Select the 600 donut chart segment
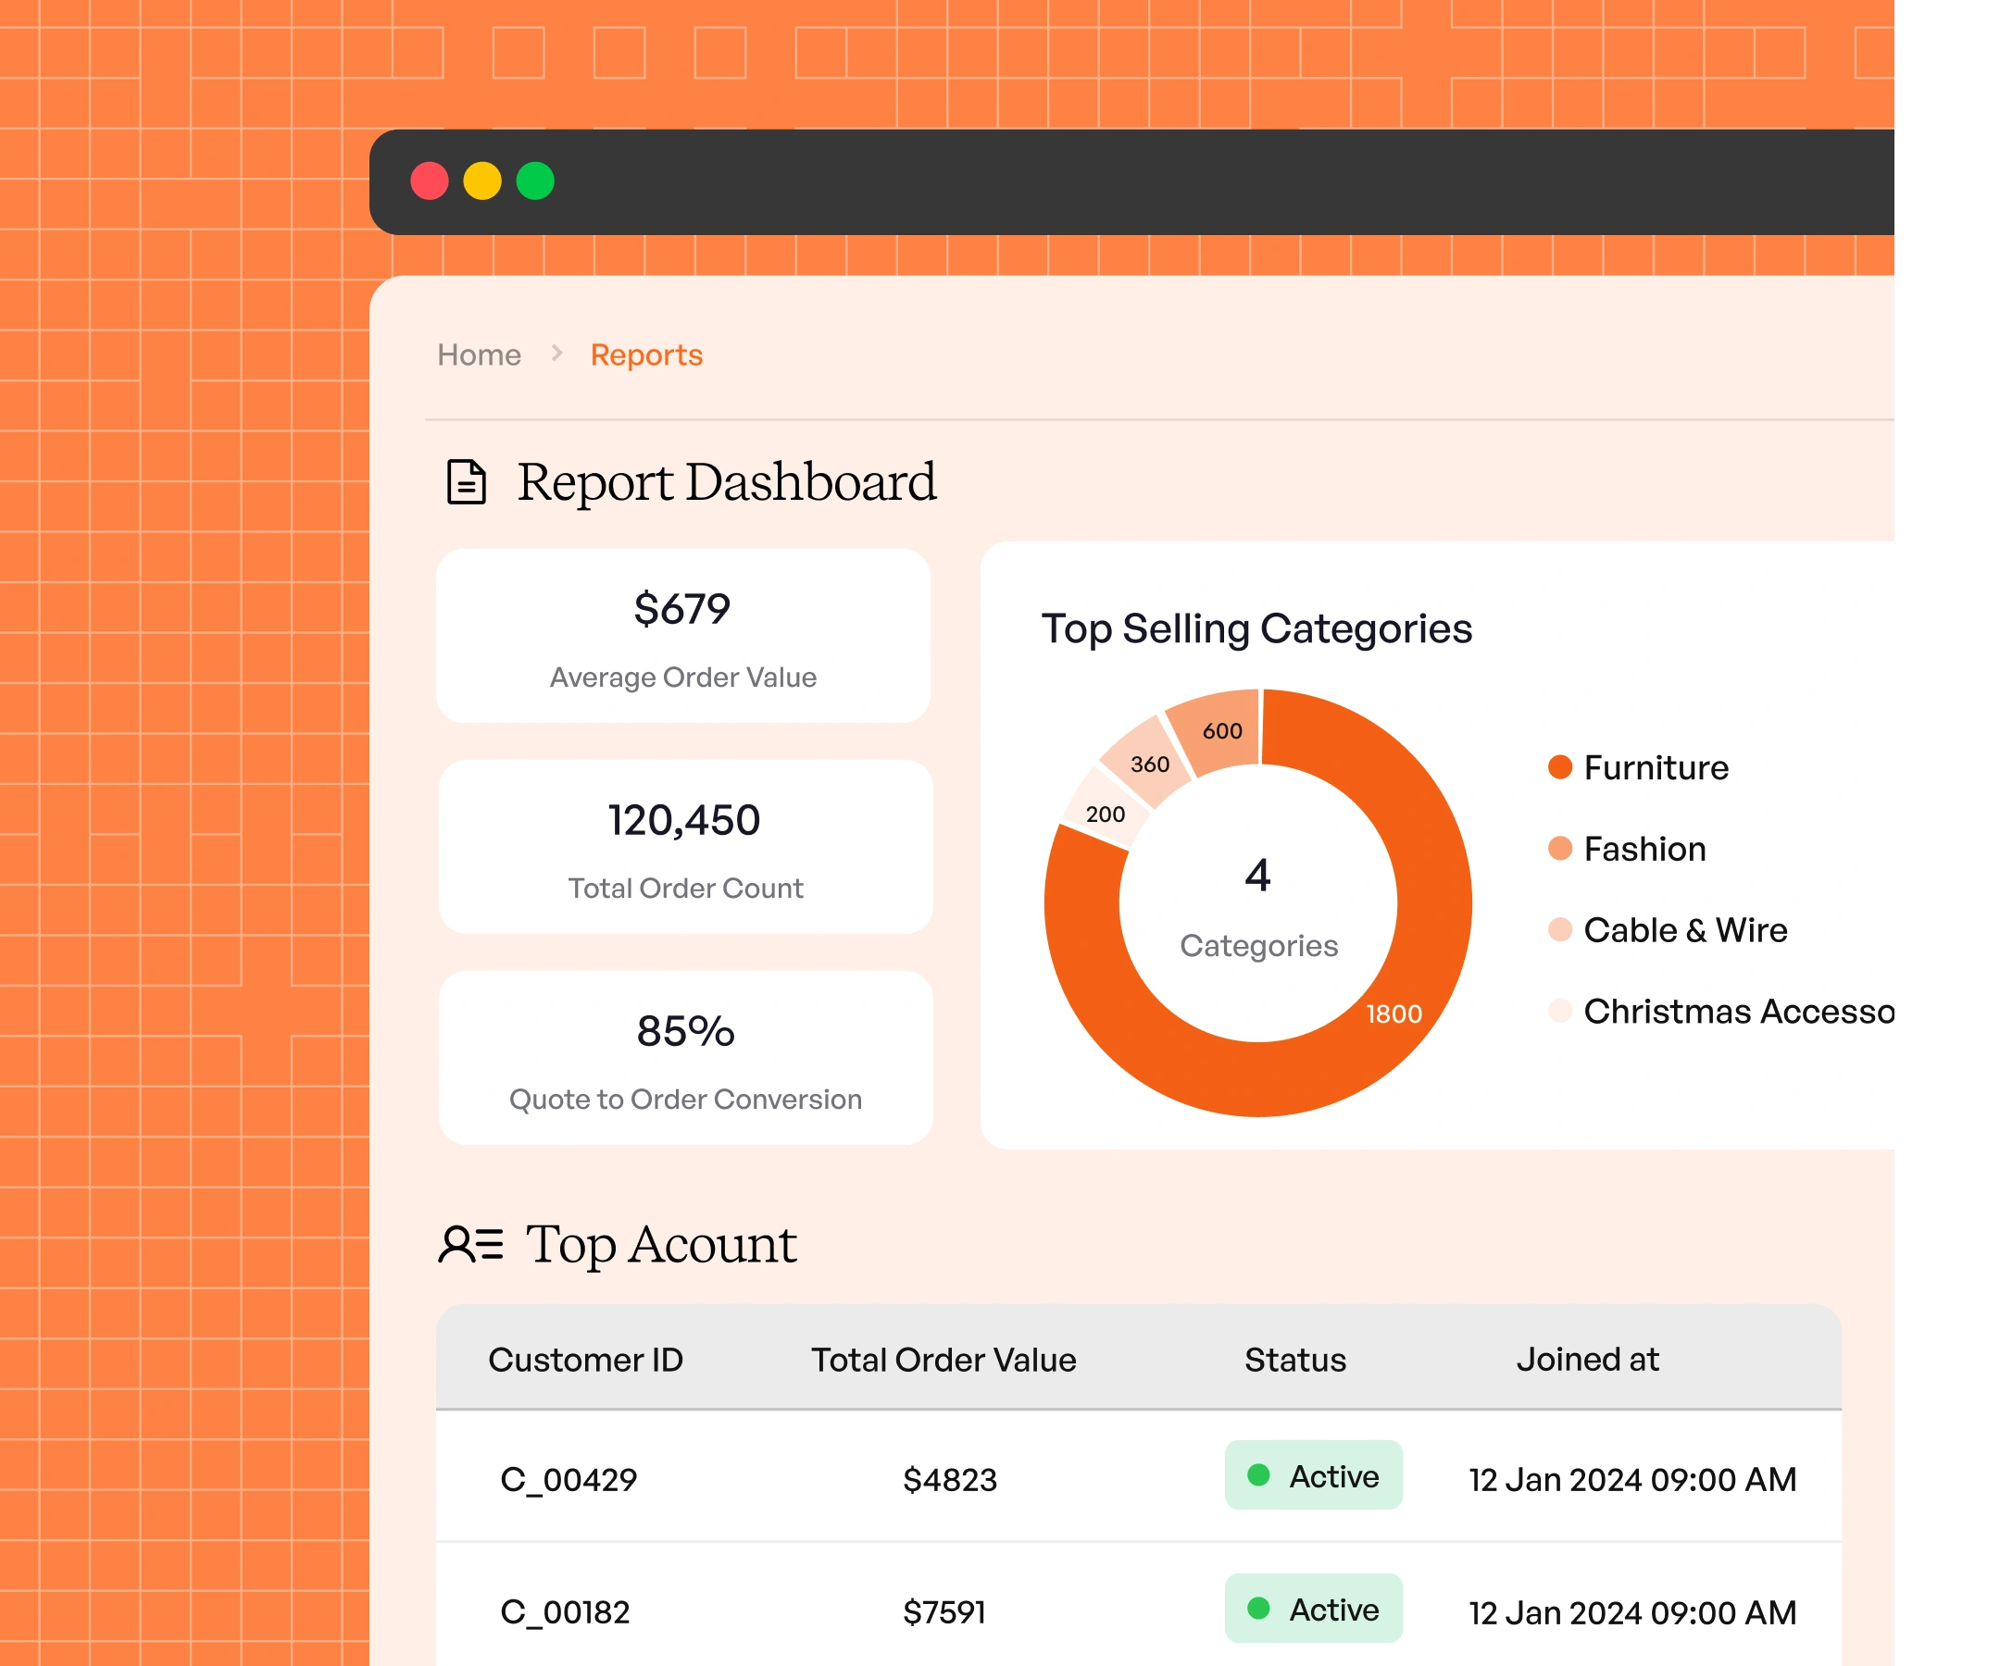 click(x=1221, y=731)
